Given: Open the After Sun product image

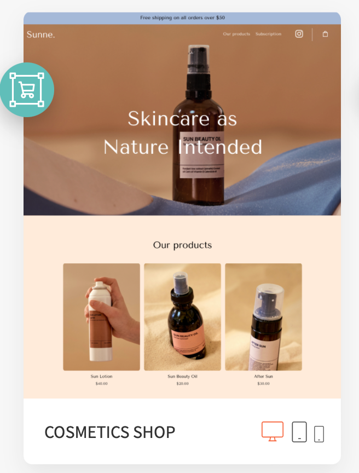Looking at the screenshot, I should pyautogui.click(x=263, y=317).
